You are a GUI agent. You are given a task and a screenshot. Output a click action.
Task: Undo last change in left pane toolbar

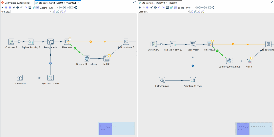(x=22, y=7)
